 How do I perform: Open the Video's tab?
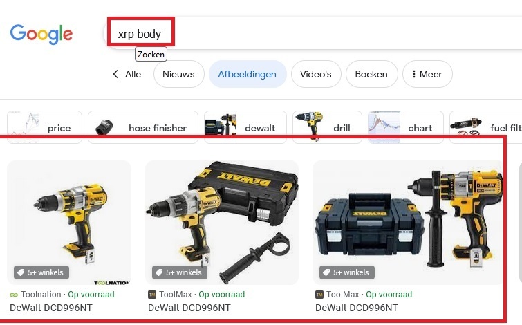(x=316, y=74)
